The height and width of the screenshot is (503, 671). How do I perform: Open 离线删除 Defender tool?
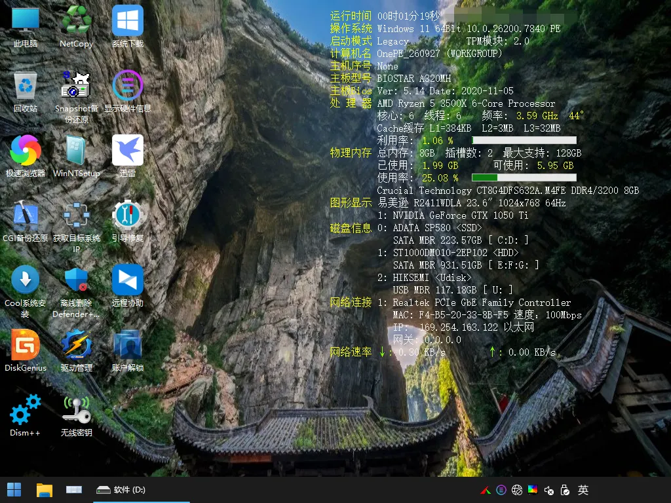click(76, 291)
